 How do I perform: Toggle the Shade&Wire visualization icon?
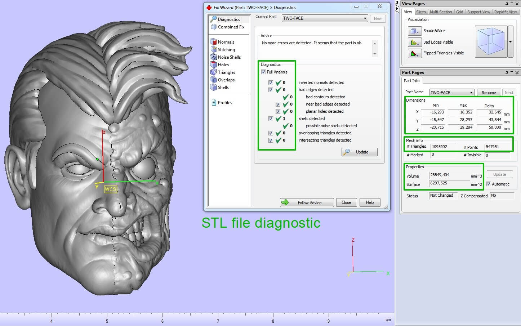click(x=414, y=31)
